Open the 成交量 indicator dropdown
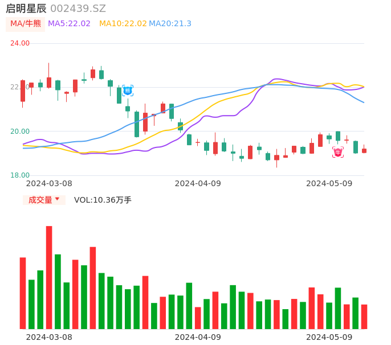The height and width of the screenshot is (345, 391). pyautogui.click(x=44, y=200)
